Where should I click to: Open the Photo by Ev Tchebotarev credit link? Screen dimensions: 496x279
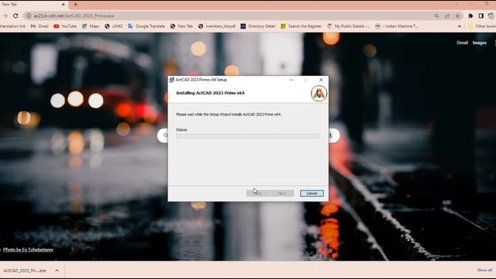click(x=28, y=250)
